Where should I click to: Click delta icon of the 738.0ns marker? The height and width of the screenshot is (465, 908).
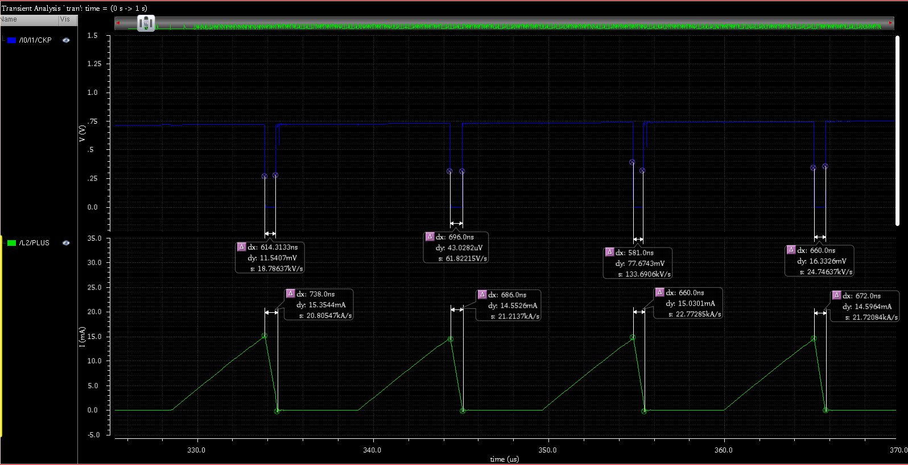click(x=290, y=294)
